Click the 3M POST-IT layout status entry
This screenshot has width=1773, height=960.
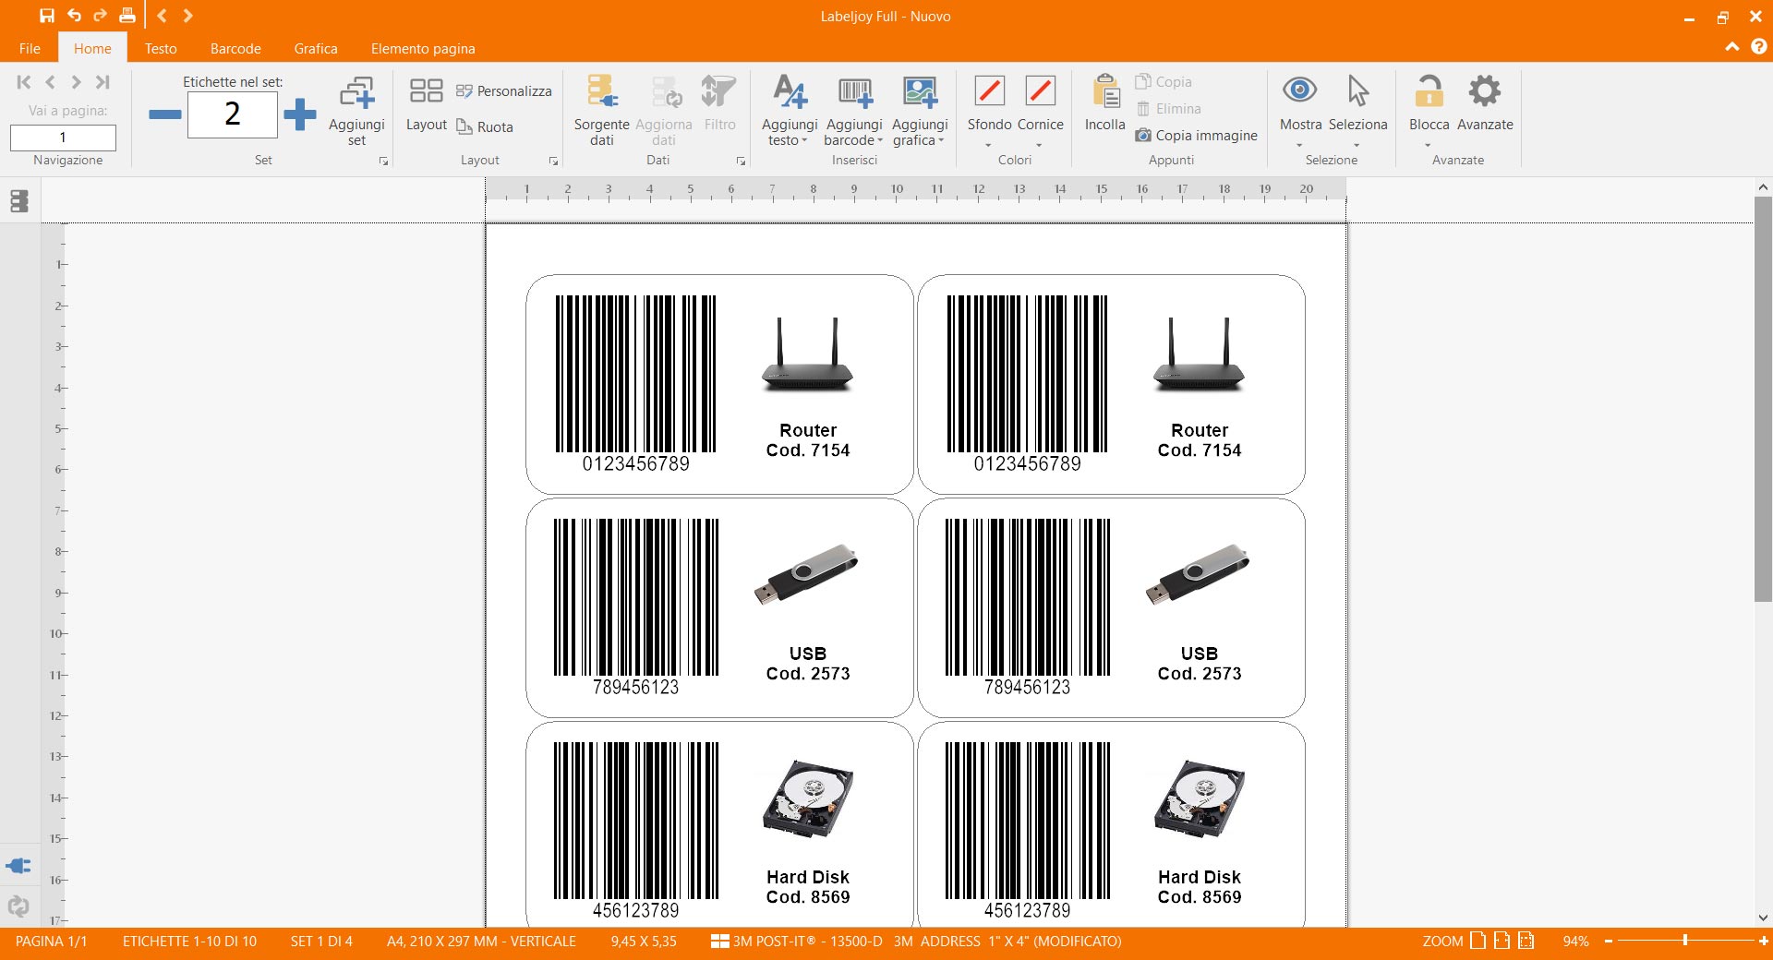click(x=916, y=942)
